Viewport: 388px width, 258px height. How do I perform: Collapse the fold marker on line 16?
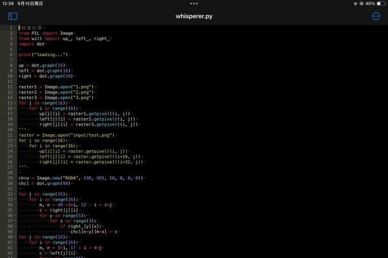tap(15, 108)
